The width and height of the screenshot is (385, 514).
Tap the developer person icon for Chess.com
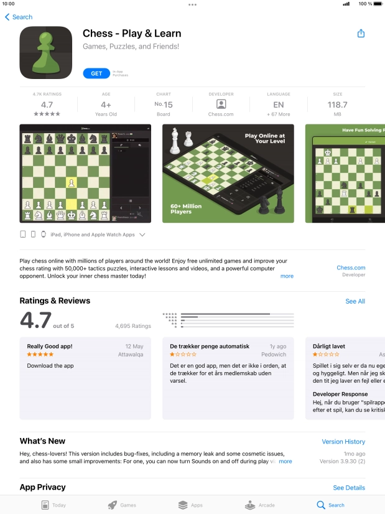(221, 105)
